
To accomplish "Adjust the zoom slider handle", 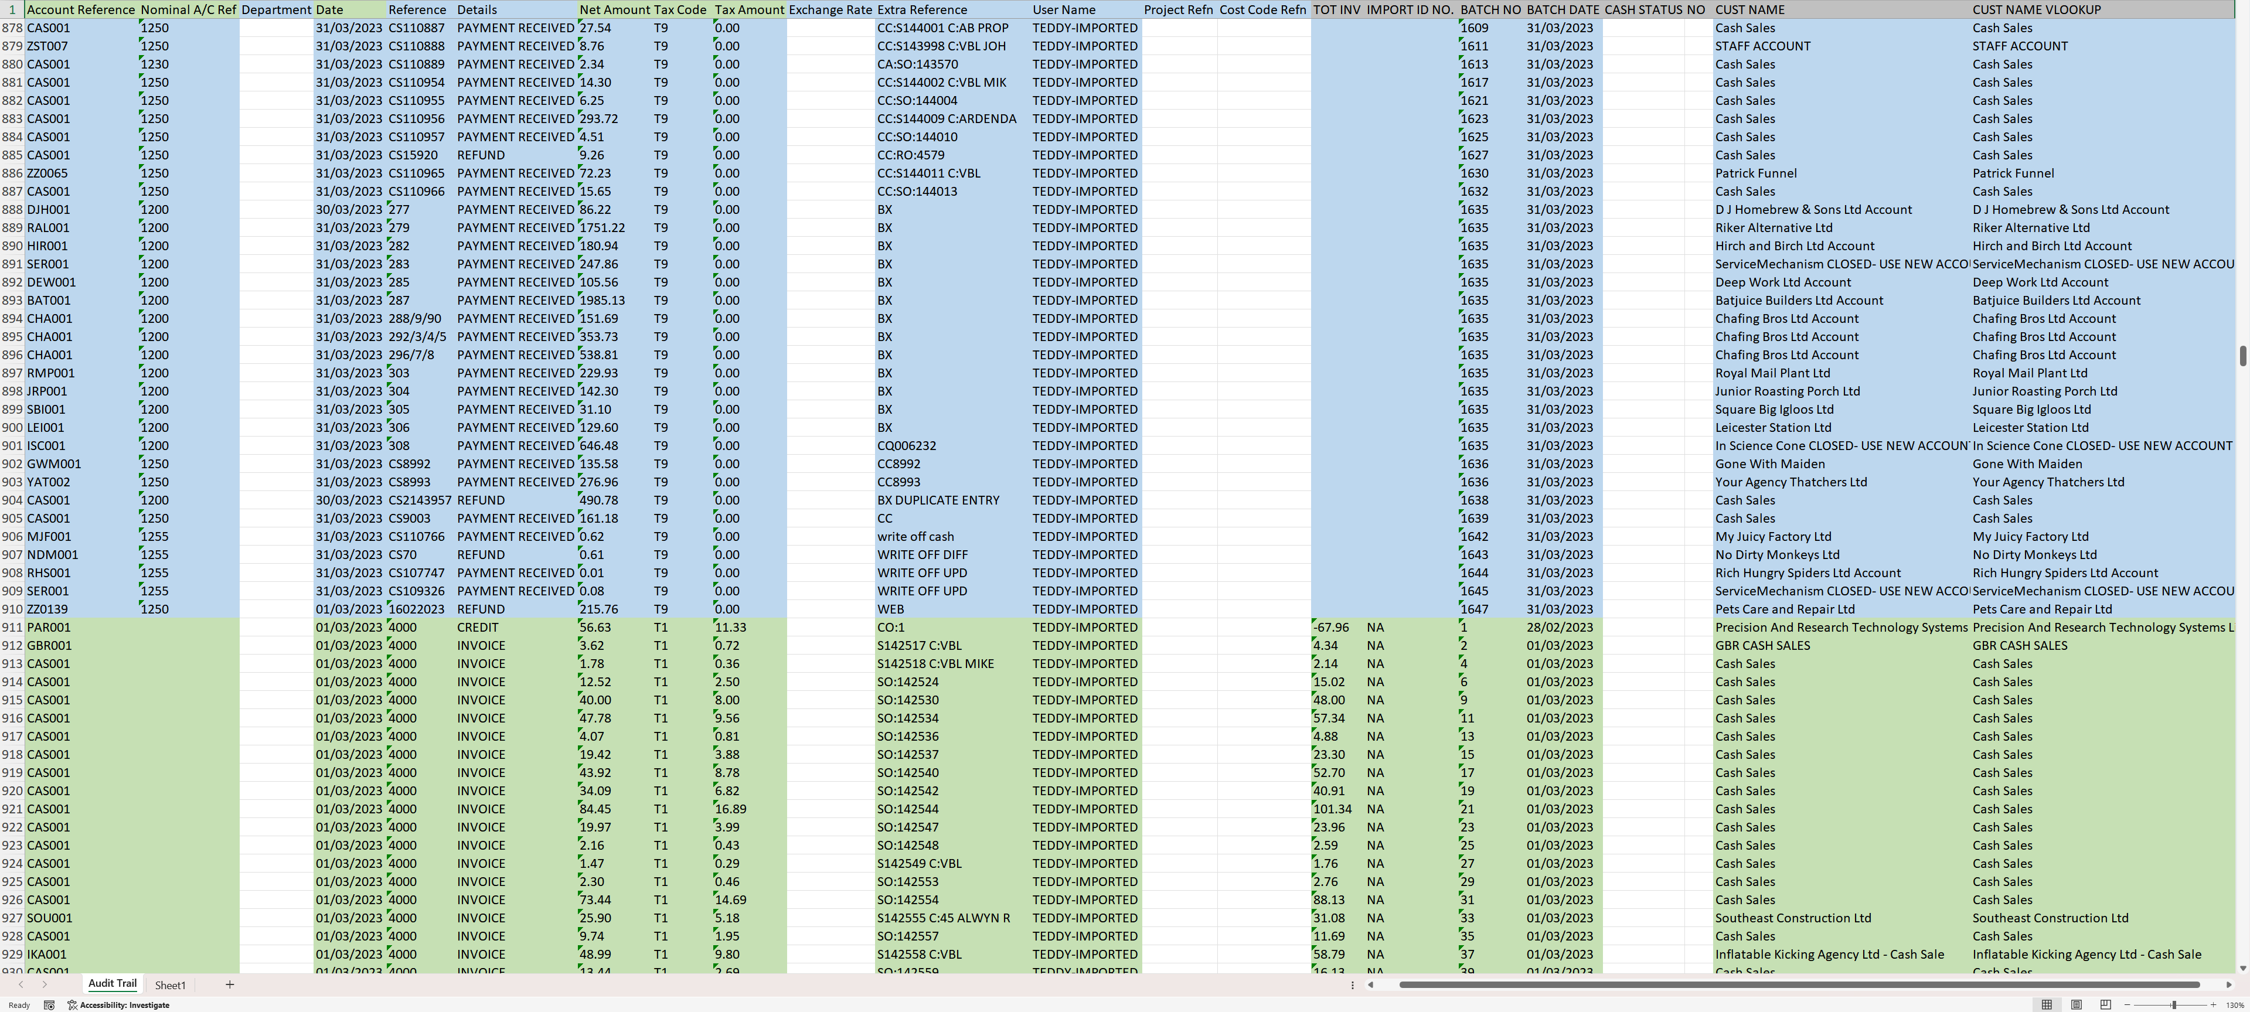I will [x=2175, y=1005].
